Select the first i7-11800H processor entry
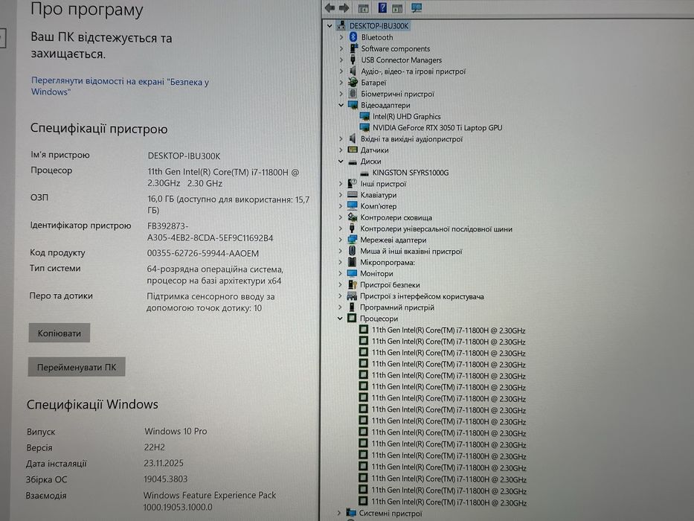694x521 pixels. click(448, 330)
